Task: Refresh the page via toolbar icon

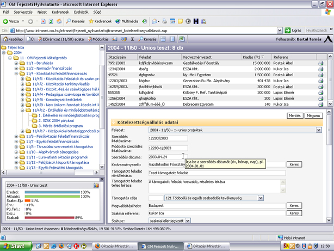Action: coord(51,21)
